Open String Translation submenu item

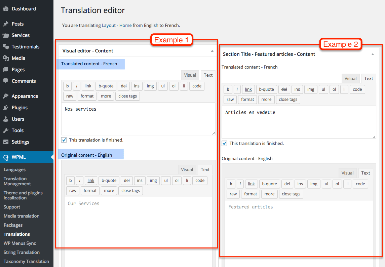[22, 252]
